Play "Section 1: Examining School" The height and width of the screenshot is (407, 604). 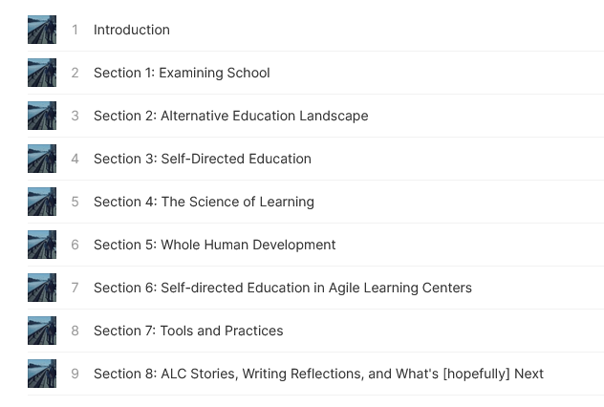pos(182,73)
